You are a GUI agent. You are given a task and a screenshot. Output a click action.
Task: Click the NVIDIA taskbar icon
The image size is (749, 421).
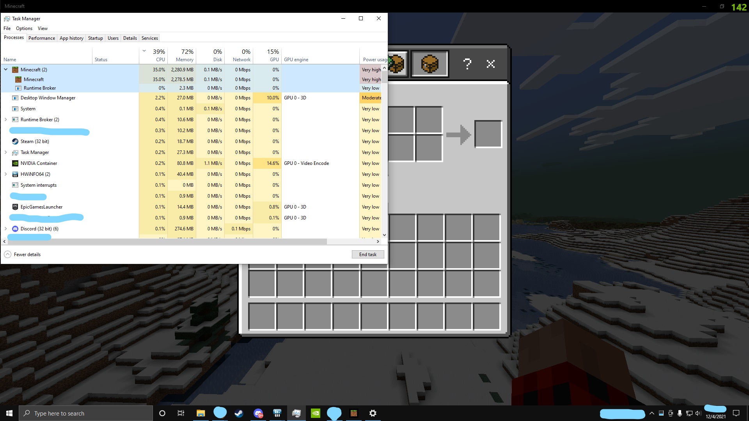[315, 413]
